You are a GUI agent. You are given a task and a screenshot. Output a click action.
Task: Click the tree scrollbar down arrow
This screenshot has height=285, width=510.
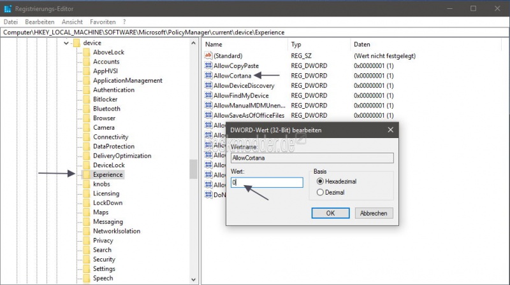point(194,279)
